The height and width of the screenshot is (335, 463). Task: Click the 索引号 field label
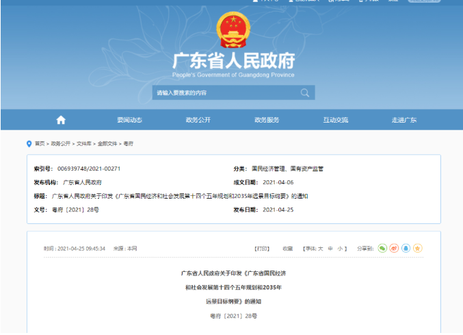click(x=43, y=169)
